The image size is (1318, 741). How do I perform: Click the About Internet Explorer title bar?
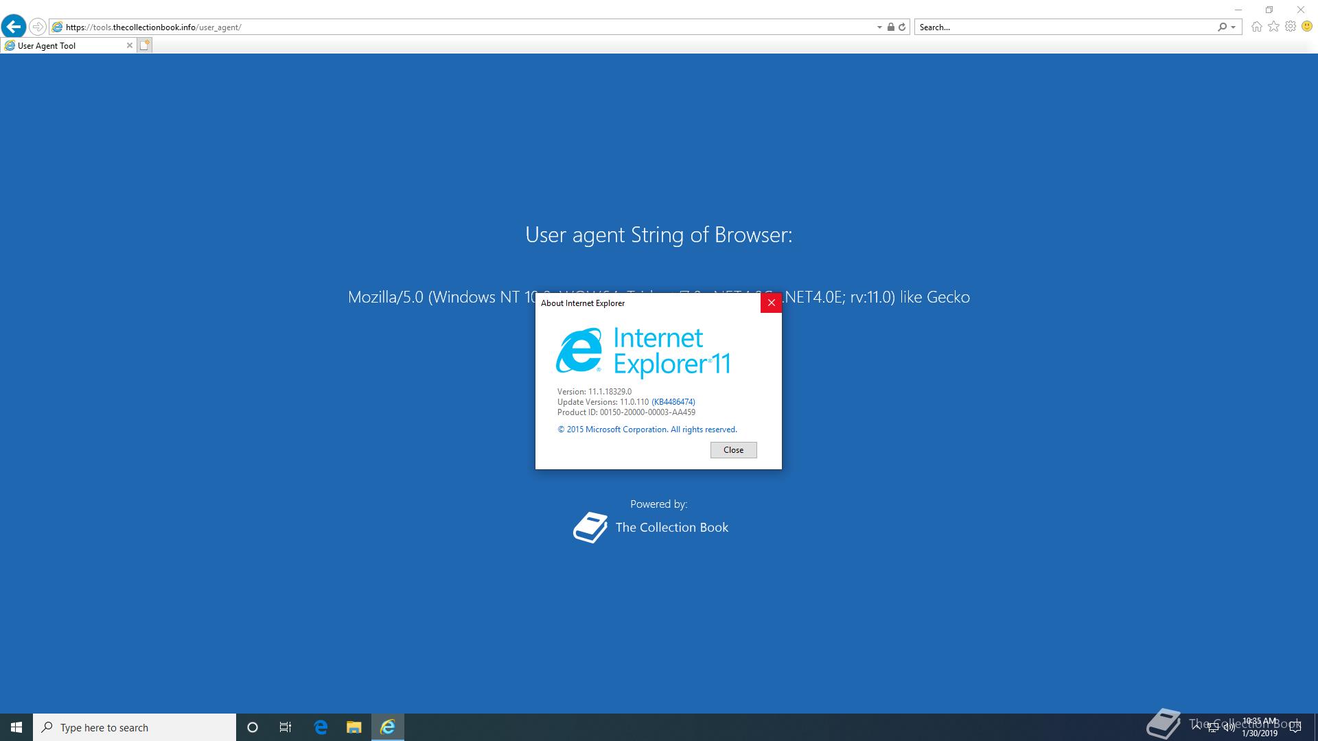click(648, 303)
